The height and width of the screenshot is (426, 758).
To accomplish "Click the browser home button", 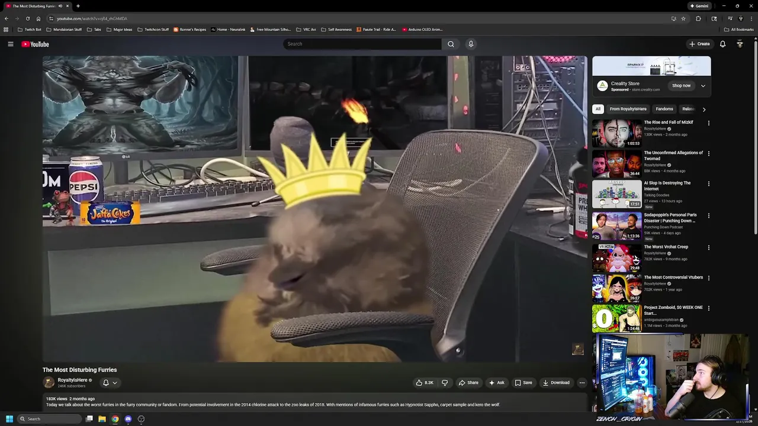I will click(38, 18).
